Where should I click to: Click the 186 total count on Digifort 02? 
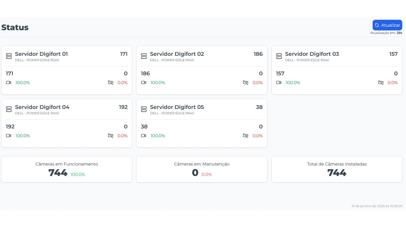point(258,54)
